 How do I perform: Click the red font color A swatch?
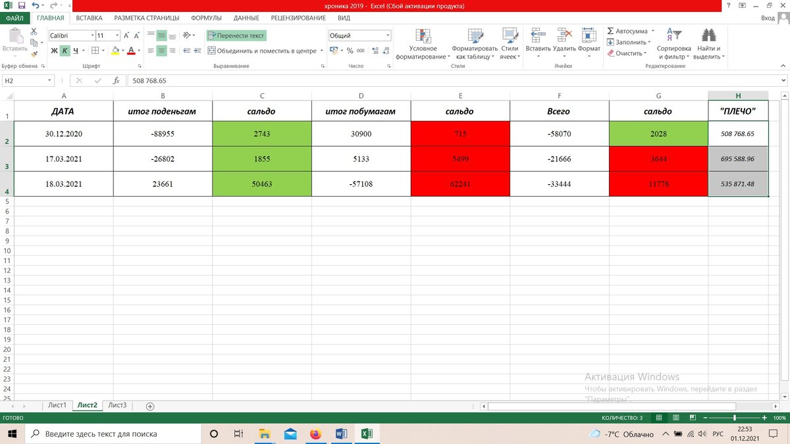coord(132,51)
